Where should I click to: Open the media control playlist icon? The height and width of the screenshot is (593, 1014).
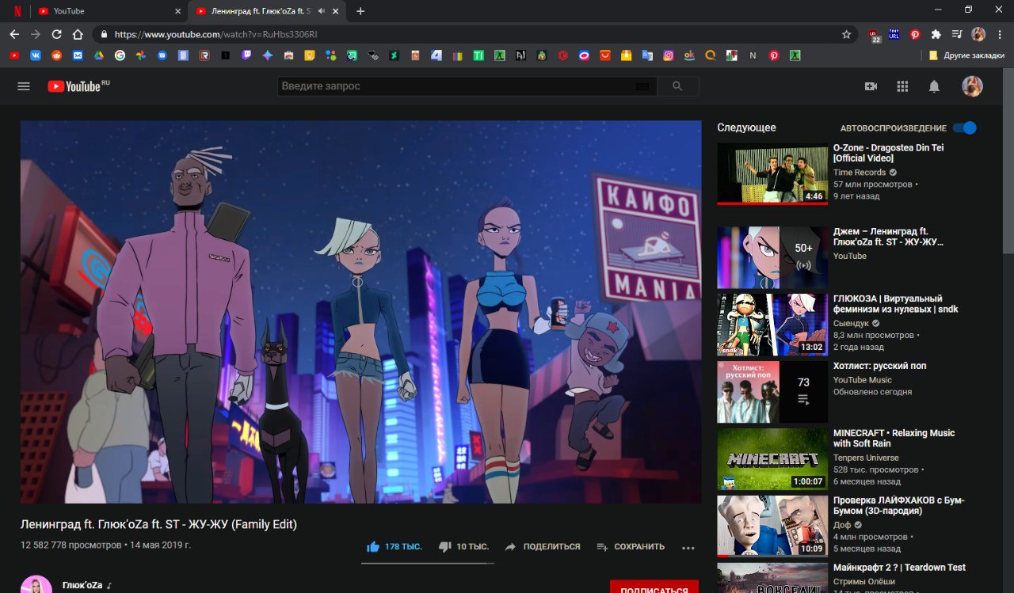coord(957,34)
